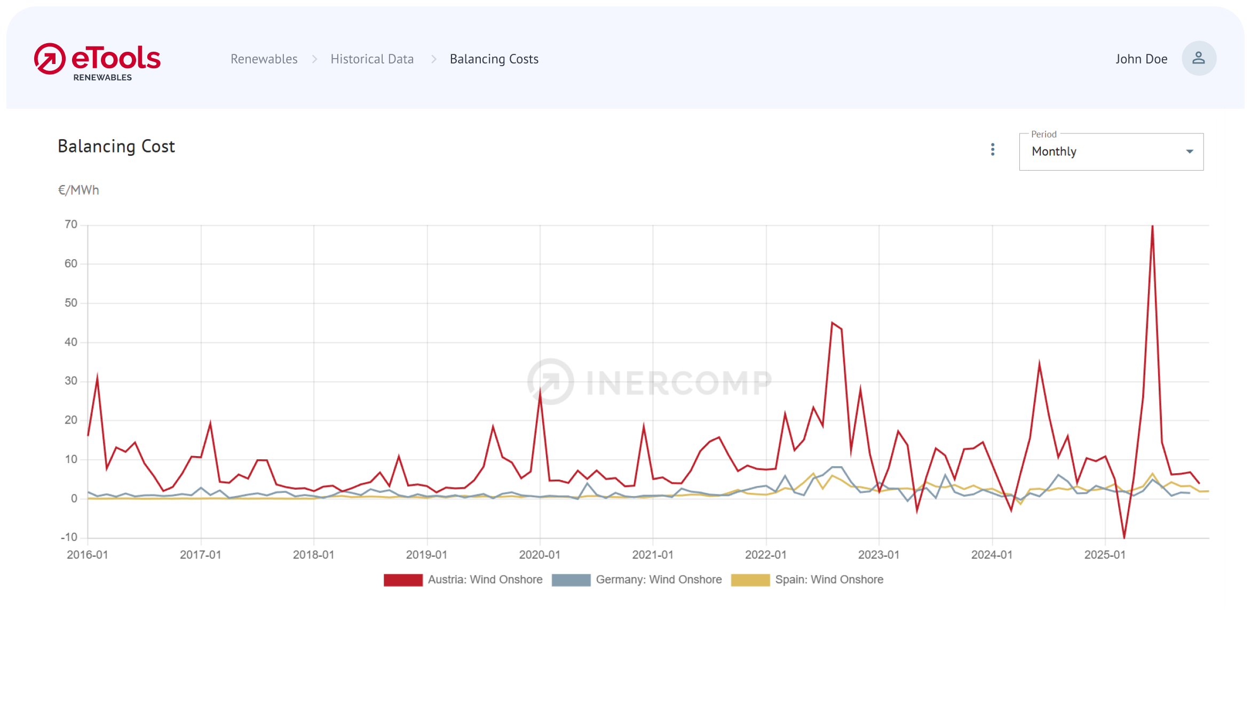Hide the Spain: Wind Onshore series
The width and height of the screenshot is (1251, 710).
click(829, 580)
